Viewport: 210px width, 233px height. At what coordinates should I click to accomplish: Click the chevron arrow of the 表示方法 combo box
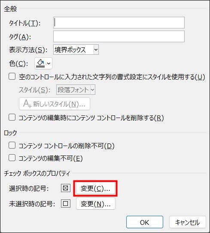pos(96,50)
